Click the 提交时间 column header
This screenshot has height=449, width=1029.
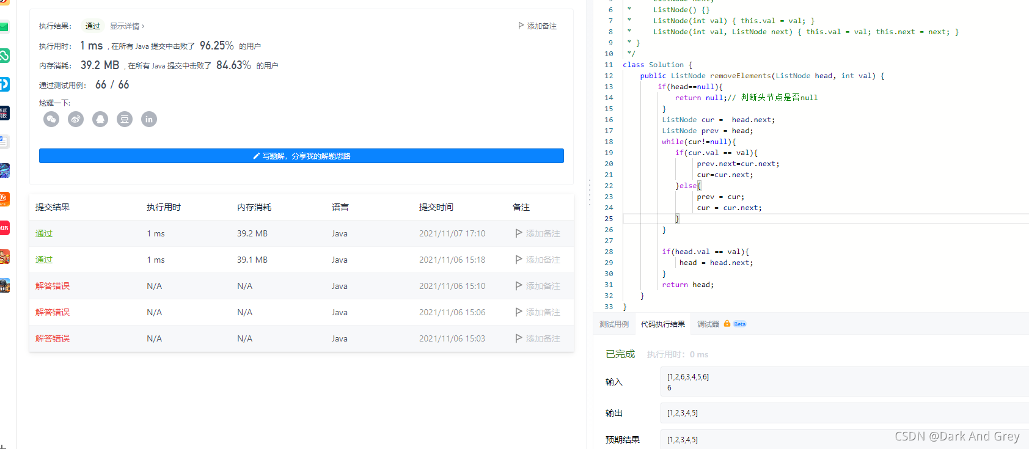coord(436,207)
